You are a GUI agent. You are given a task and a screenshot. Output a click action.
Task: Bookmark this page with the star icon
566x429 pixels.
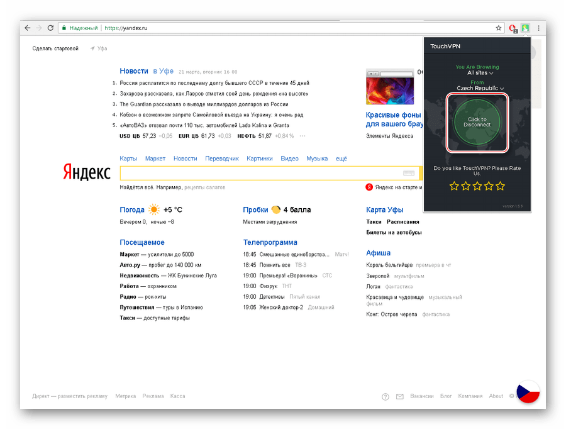click(x=499, y=28)
